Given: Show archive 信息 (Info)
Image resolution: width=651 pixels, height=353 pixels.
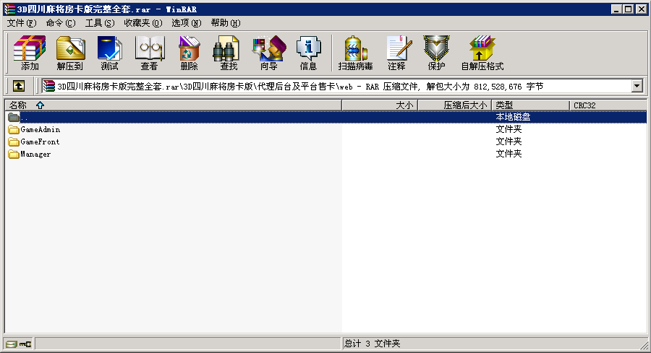Looking at the screenshot, I should (x=308, y=53).
